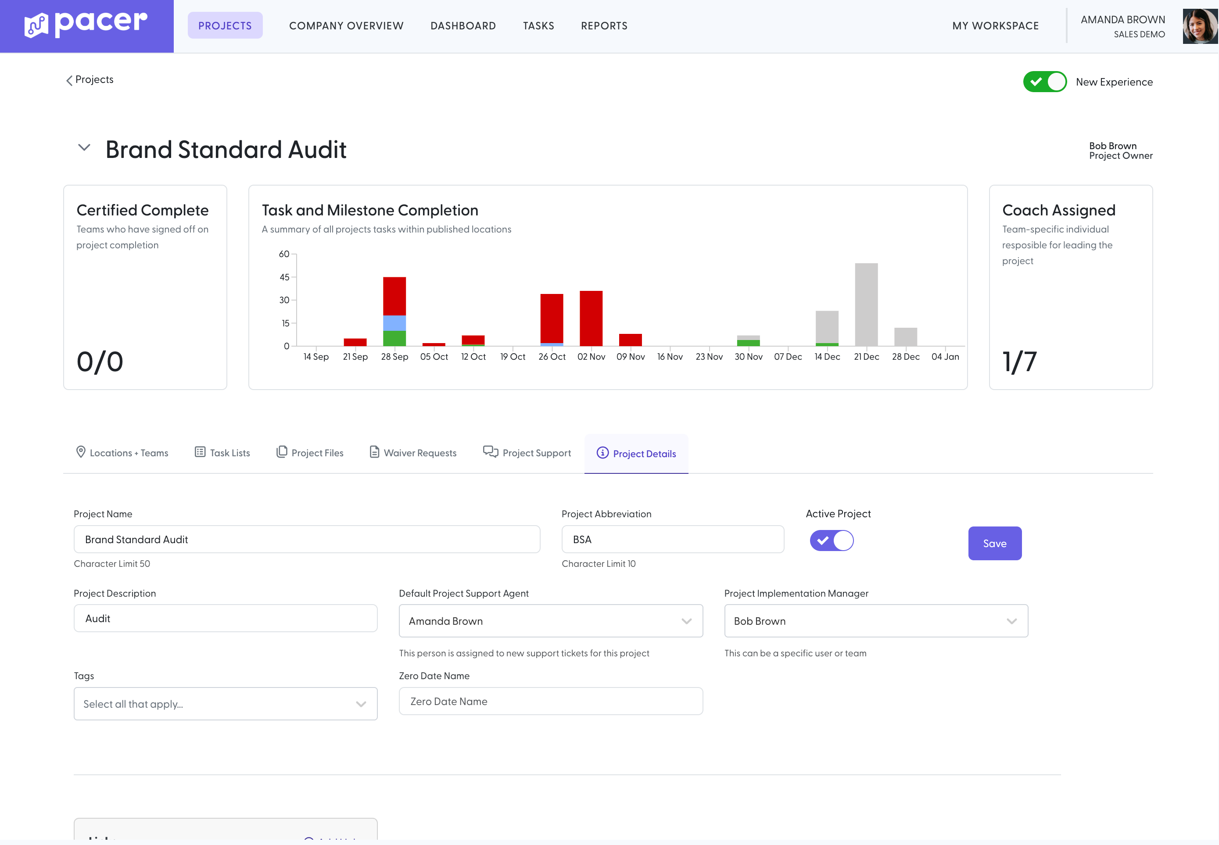Click the green segment of 28 Sep bar
The height and width of the screenshot is (845, 1219).
tap(394, 338)
